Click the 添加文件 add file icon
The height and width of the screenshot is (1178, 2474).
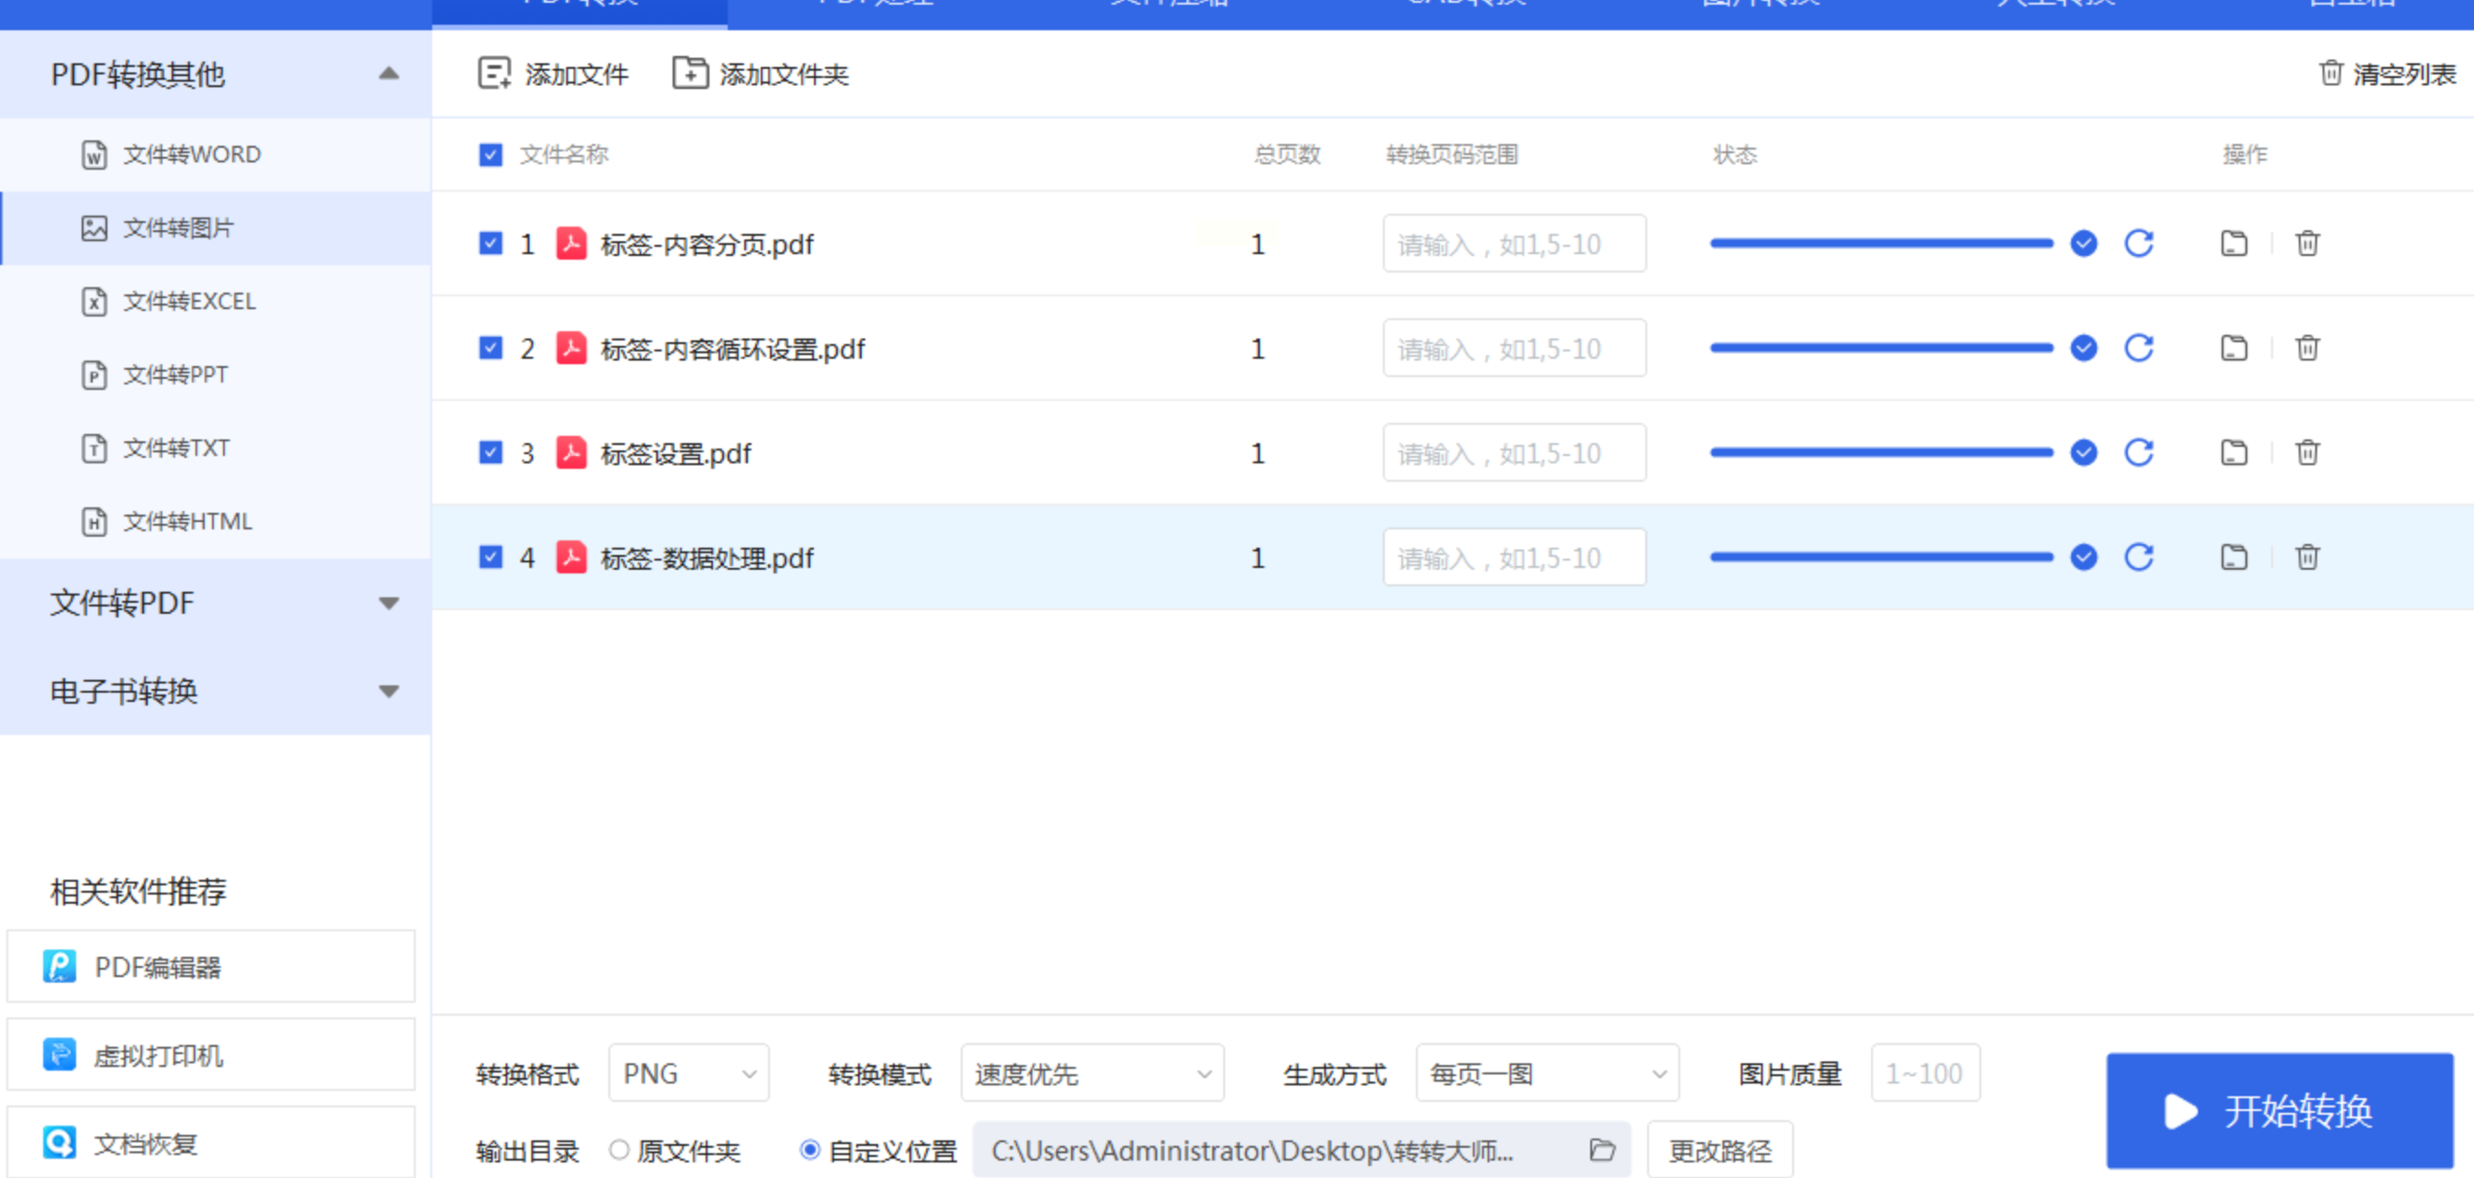(494, 73)
